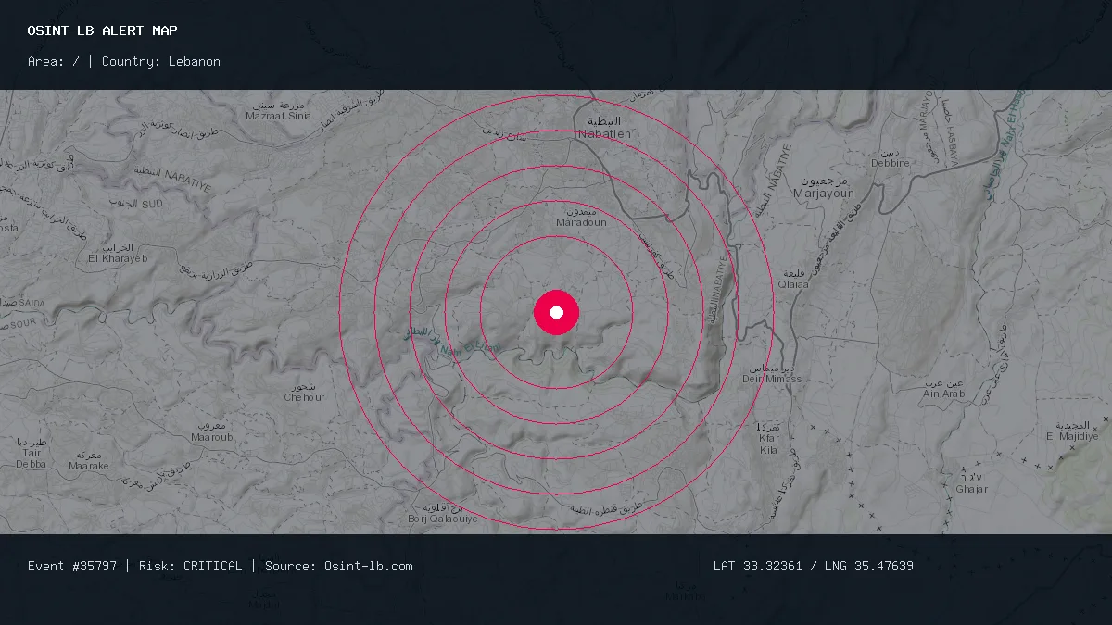Click the 'Country: Lebanon' text
This screenshot has height=625, width=1112.
[x=161, y=61]
